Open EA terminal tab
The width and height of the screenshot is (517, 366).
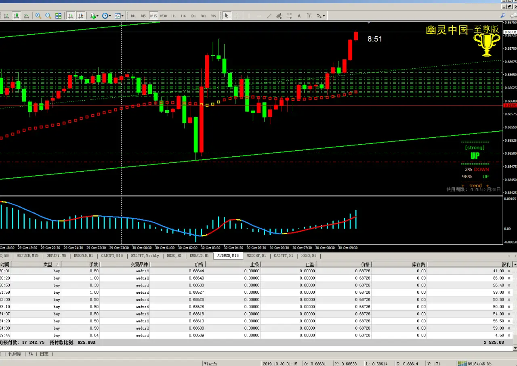(31, 354)
